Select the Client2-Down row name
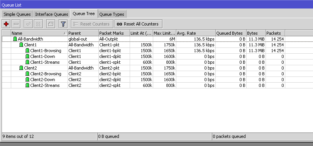The width and height of the screenshot is (313, 146). [x=42, y=80]
